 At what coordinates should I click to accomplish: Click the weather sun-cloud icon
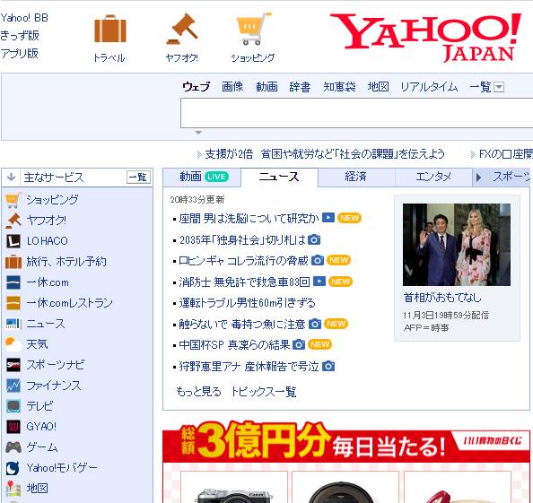pyautogui.click(x=13, y=344)
